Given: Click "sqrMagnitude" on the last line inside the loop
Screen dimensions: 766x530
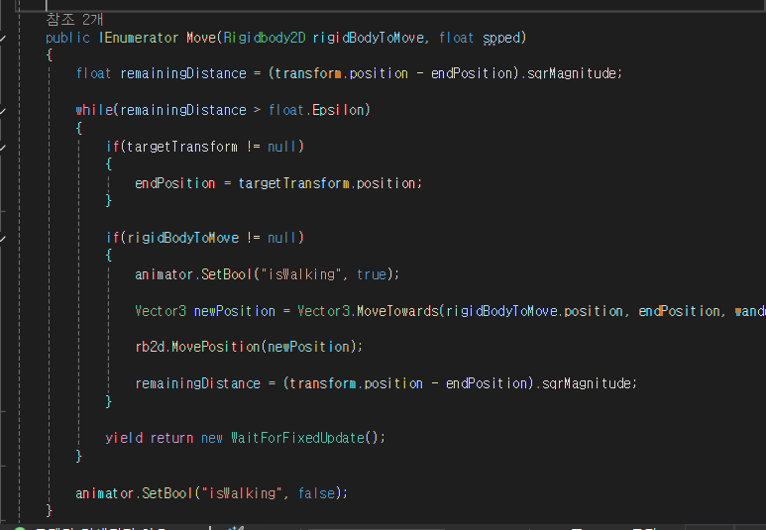Looking at the screenshot, I should (x=587, y=383).
